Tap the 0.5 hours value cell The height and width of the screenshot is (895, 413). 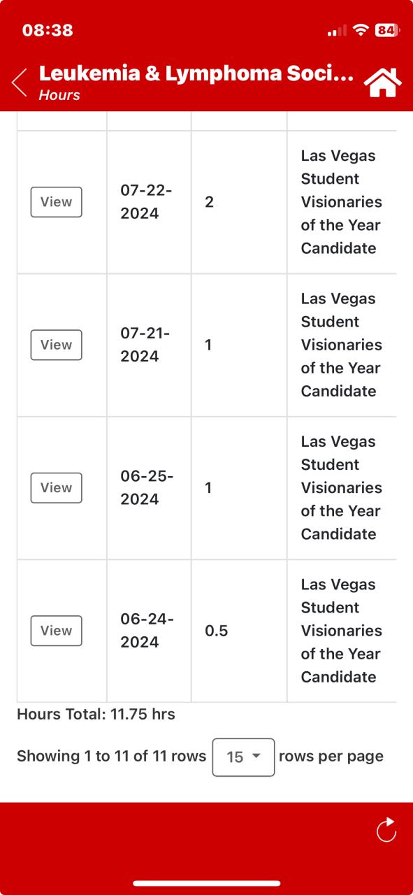click(239, 631)
